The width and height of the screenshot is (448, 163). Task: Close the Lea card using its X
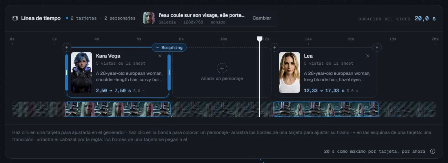[x=368, y=56]
